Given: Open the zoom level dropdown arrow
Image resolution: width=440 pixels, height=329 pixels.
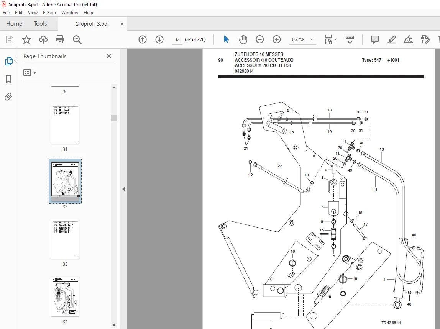Looking at the screenshot, I should point(312,39).
